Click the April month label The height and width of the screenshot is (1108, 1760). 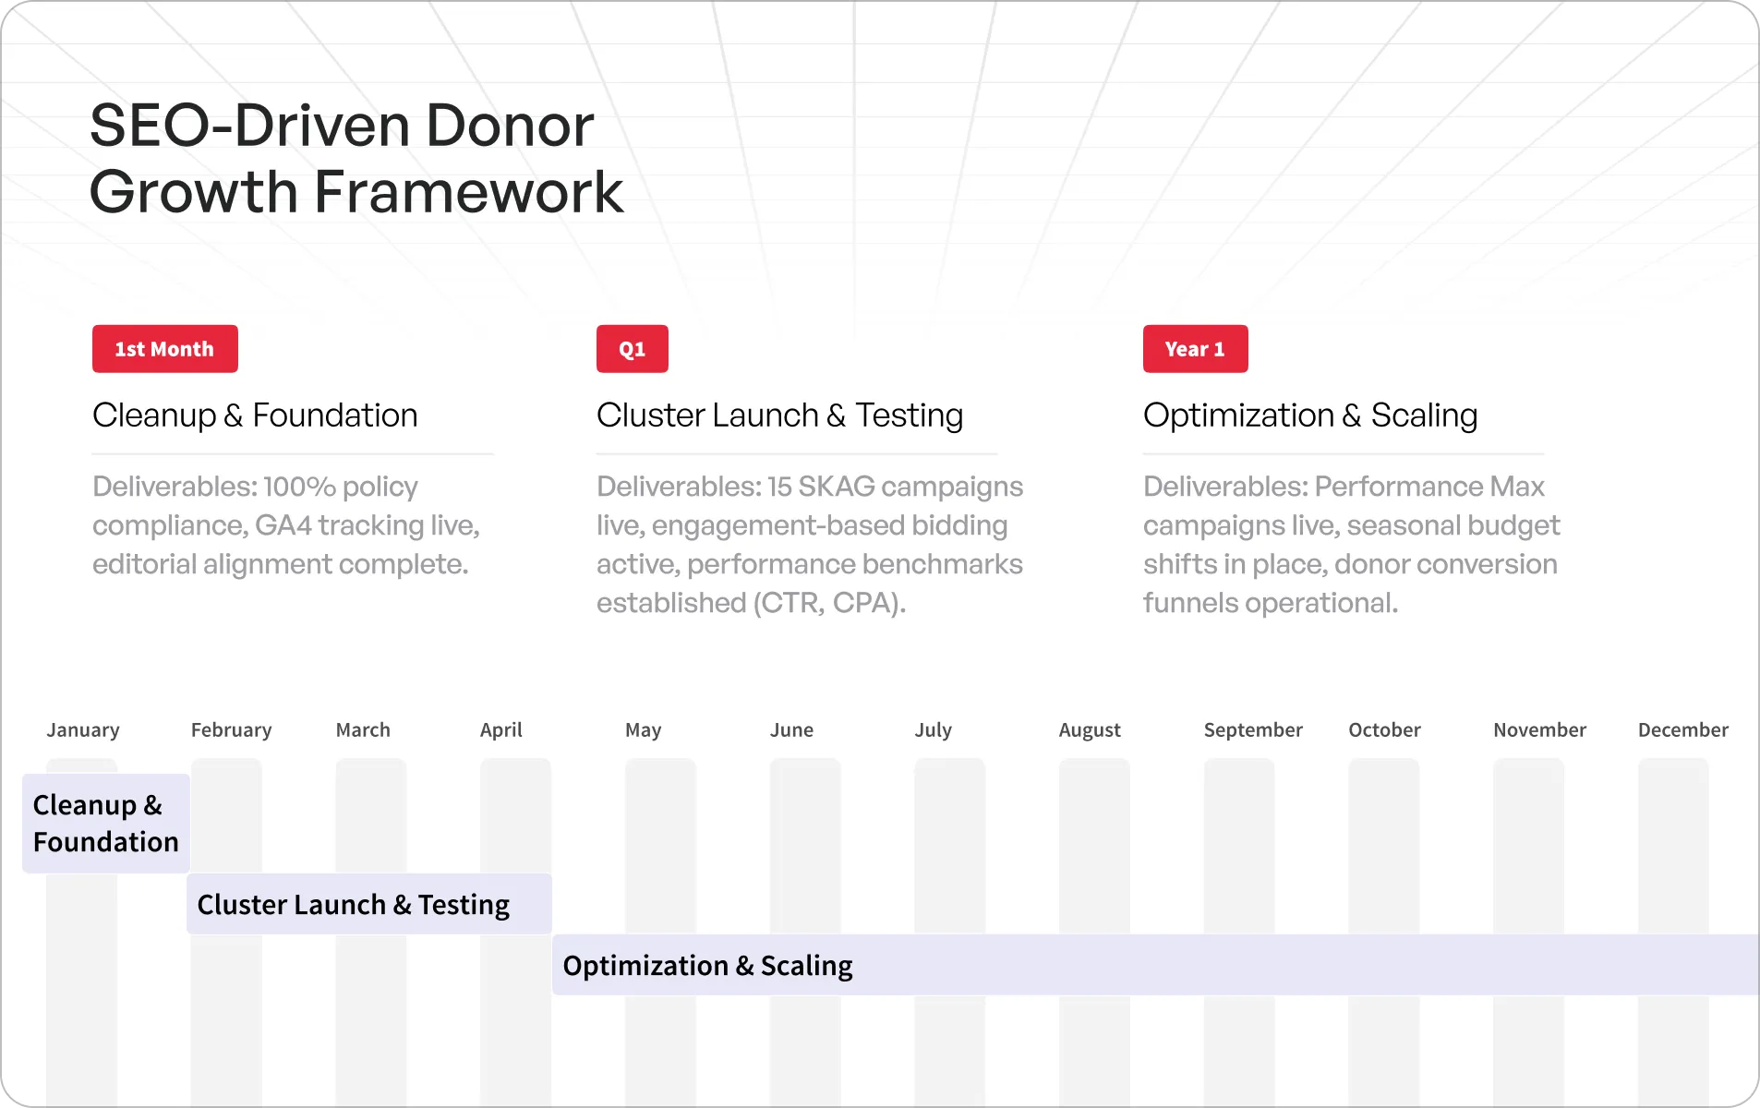[500, 730]
